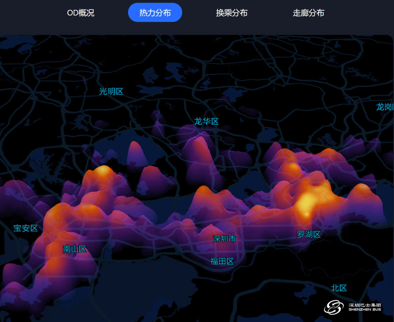Click the 深圳巴士集团 SHENZHEN BUS text
The image size is (394, 322).
click(x=365, y=307)
